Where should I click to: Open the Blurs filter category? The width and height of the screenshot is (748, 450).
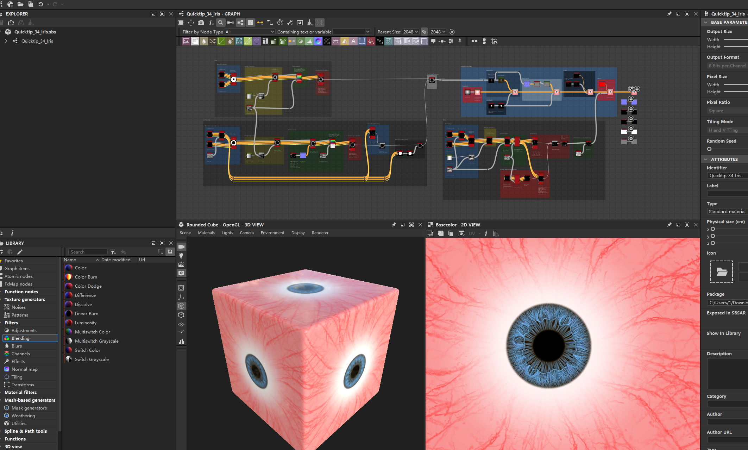[17, 346]
